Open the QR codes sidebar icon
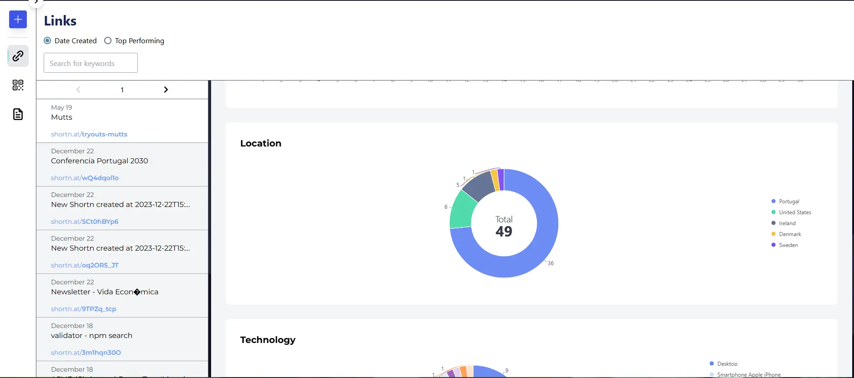This screenshot has width=854, height=378. pos(18,85)
